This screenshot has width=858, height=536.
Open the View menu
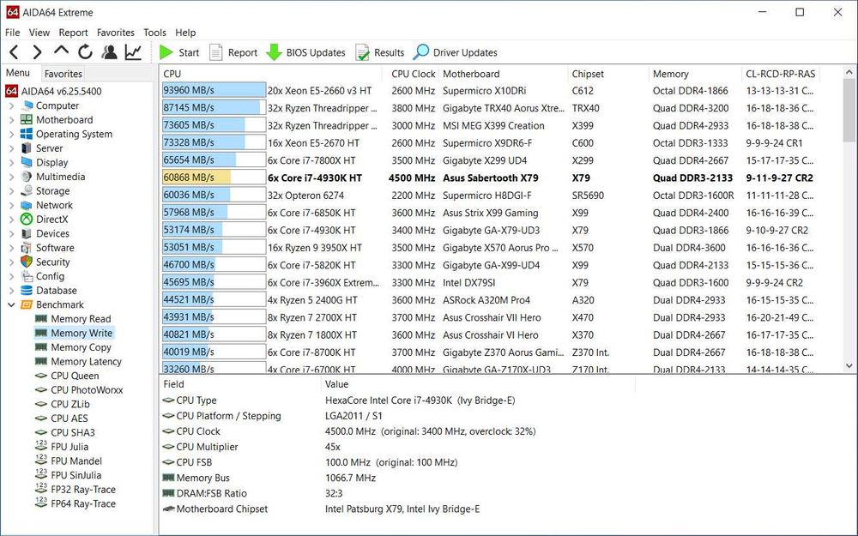(39, 33)
